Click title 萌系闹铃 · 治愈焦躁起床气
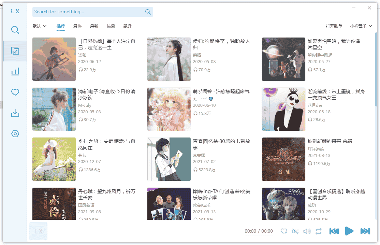This screenshot has height=245, width=380. [x=221, y=91]
